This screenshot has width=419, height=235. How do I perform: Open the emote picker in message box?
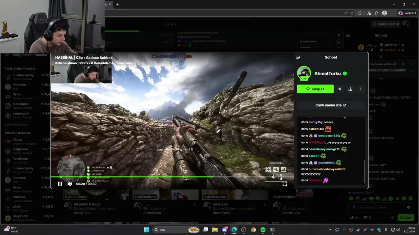coord(409,207)
